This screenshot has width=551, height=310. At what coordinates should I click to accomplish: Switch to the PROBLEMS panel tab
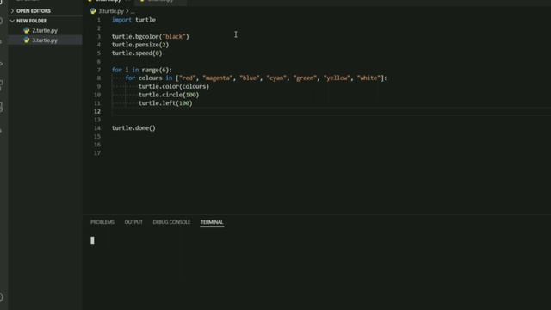pos(102,222)
